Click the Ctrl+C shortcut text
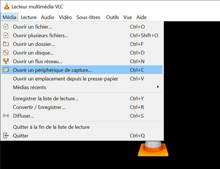Screen dimensions: 220x169 click(137, 70)
